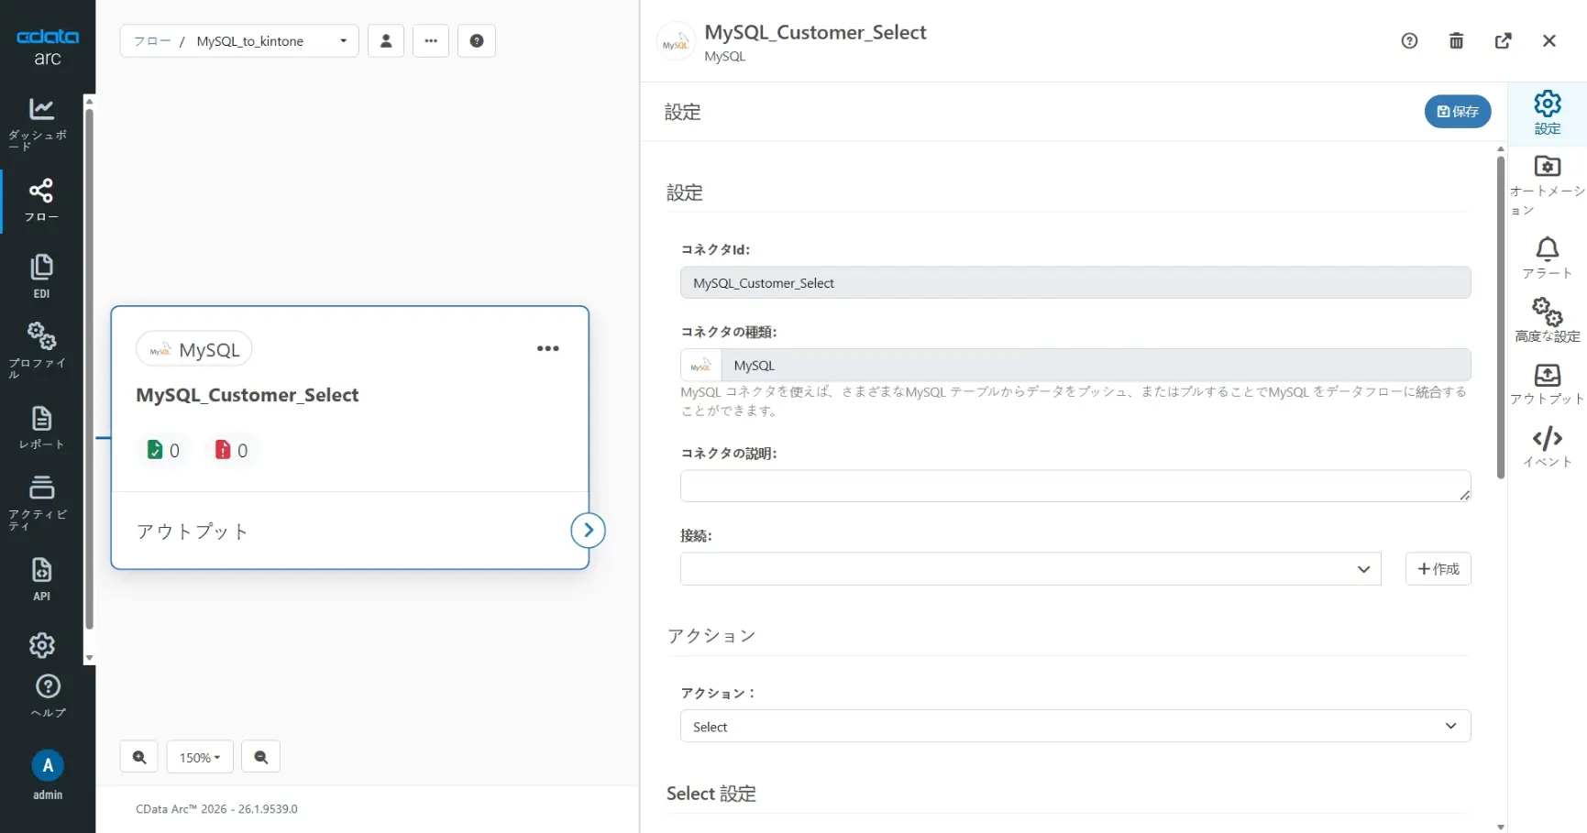Delete the connector using the trash icon
Image resolution: width=1587 pixels, height=833 pixels.
click(1456, 40)
